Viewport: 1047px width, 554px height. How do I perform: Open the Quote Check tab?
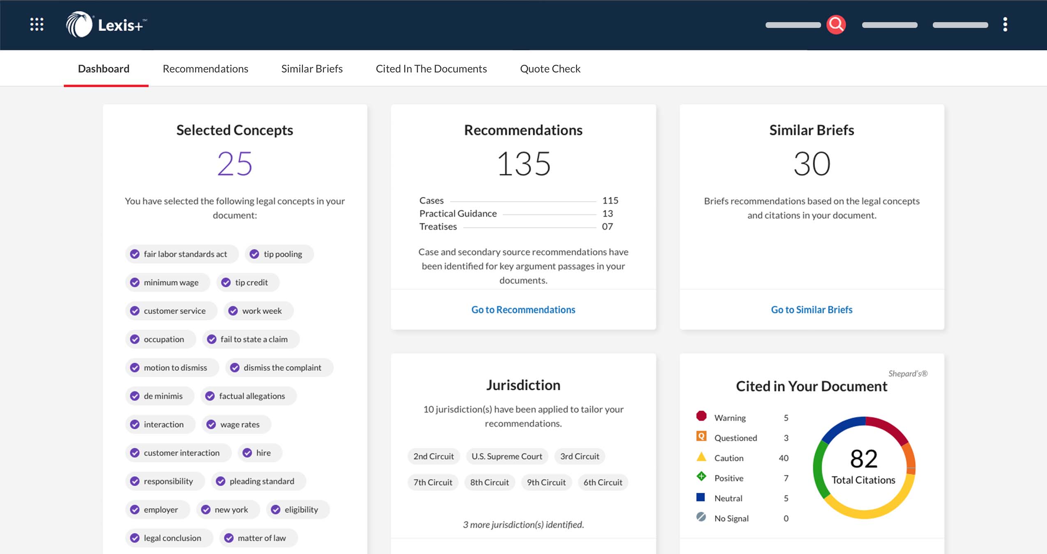coord(550,69)
